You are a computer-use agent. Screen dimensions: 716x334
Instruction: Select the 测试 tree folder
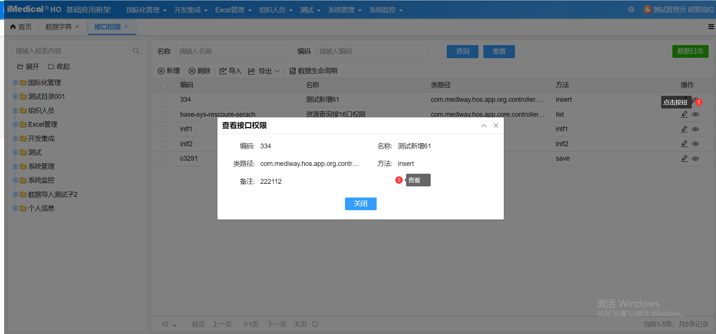35,152
